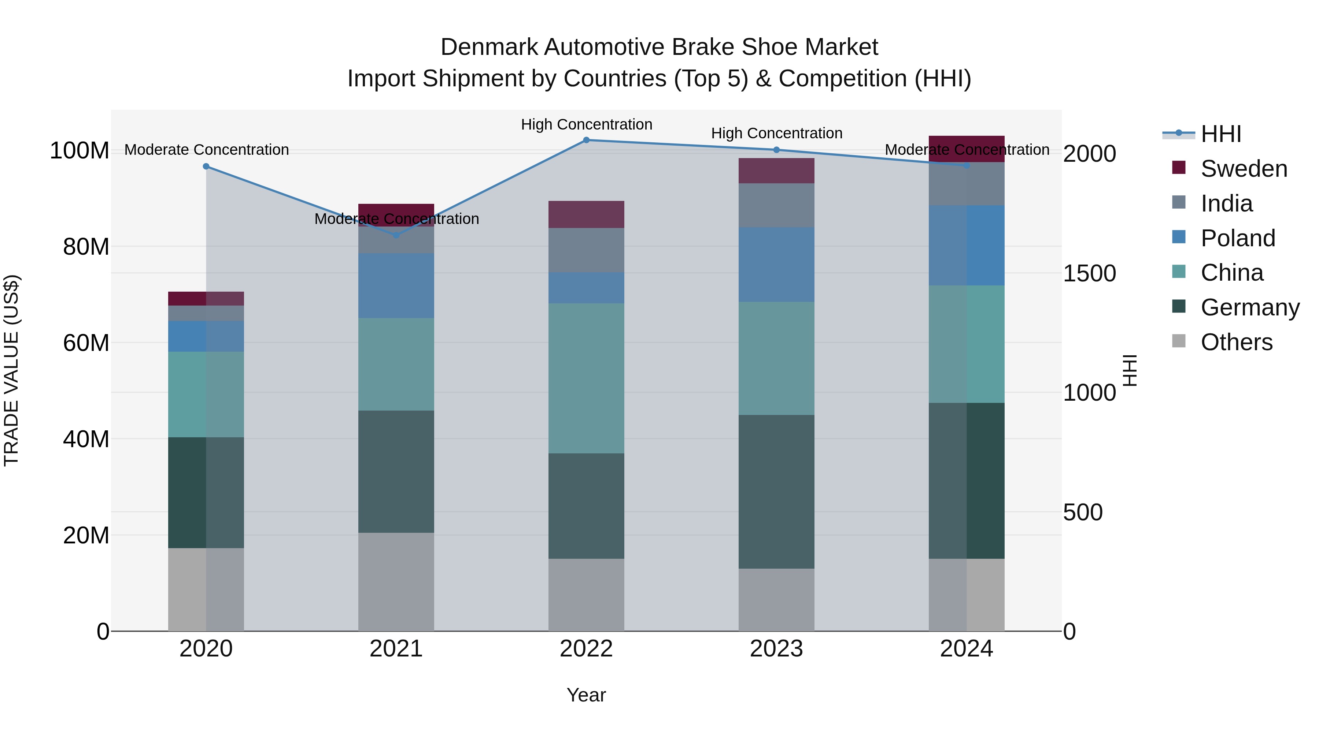Viewport: 1319px width, 741px height.
Task: Click the 2021 Germany bar segment
Action: pos(396,472)
